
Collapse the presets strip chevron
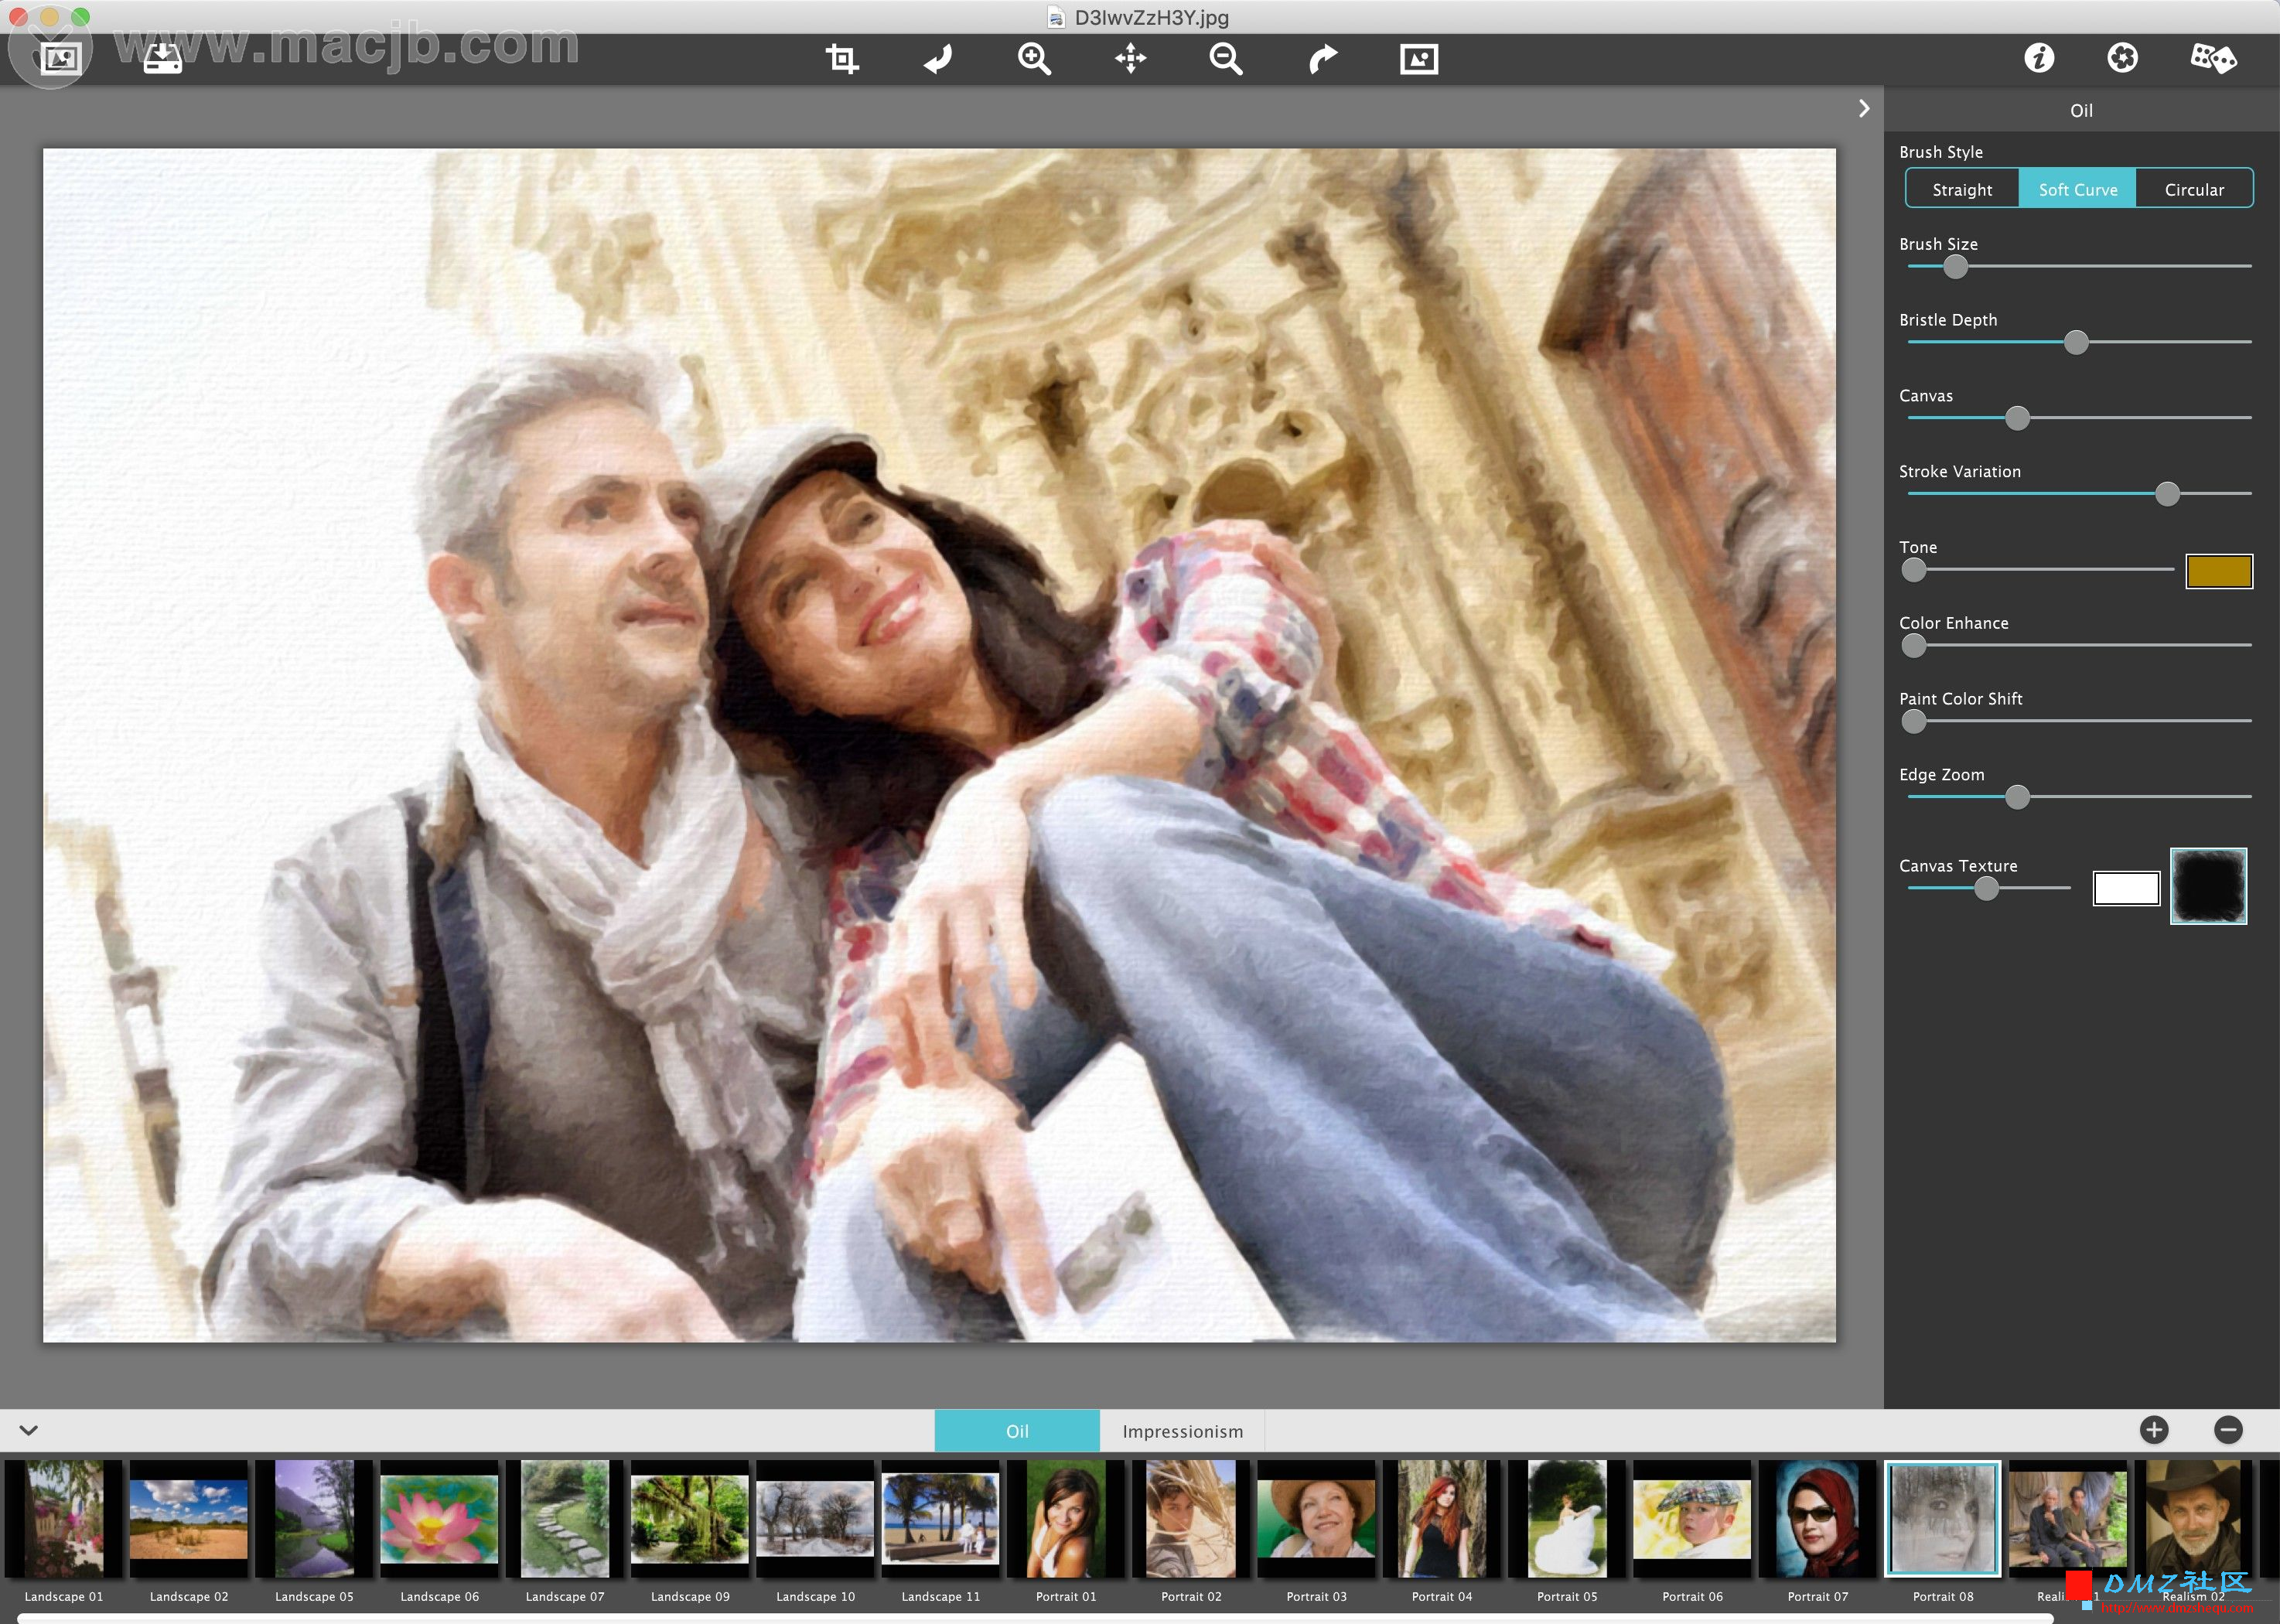point(29,1430)
